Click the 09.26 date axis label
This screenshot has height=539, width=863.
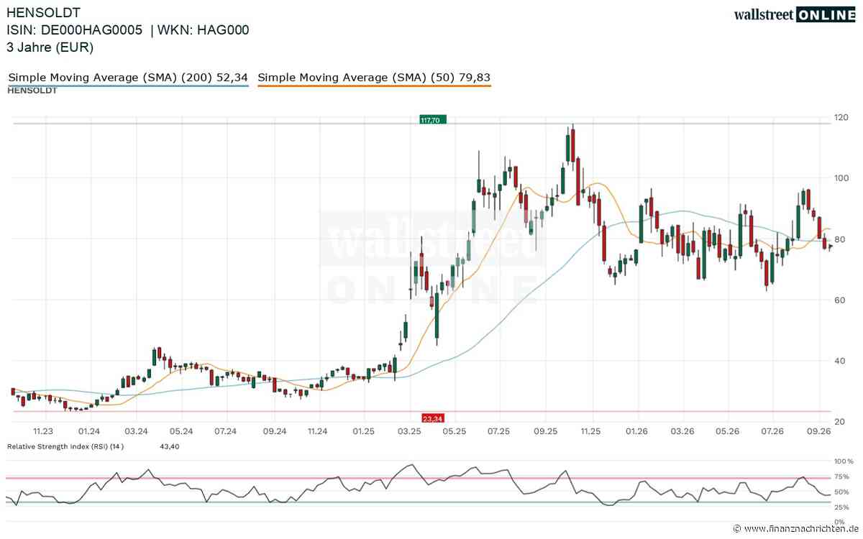[819, 431]
